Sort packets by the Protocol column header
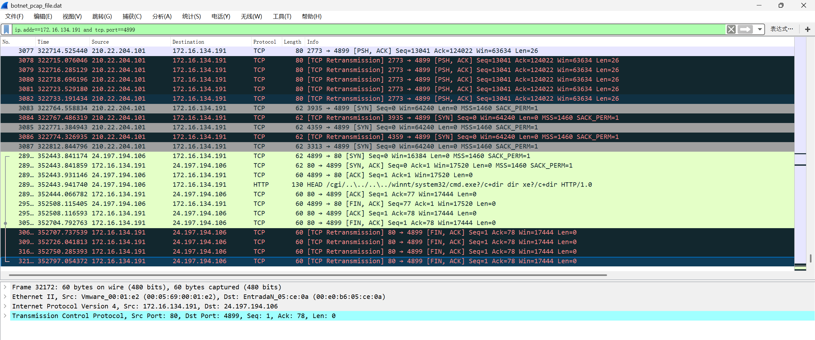Screen dimensions: 815x340 click(267, 42)
